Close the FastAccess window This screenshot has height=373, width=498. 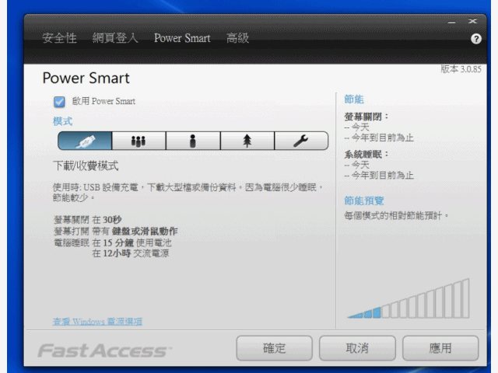click(472, 21)
